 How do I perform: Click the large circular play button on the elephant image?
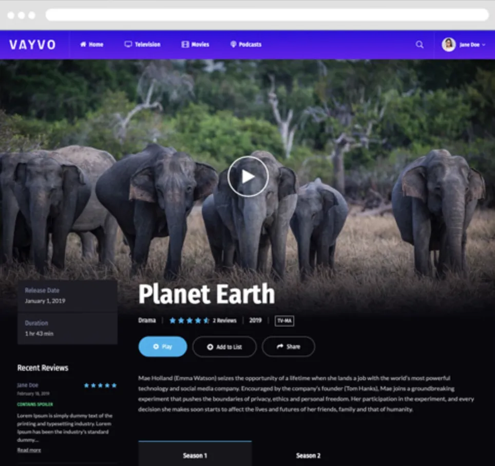(x=248, y=176)
